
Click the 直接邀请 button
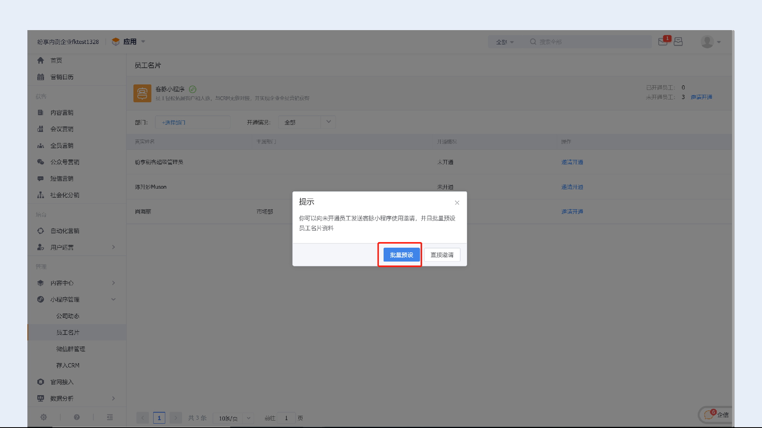pyautogui.click(x=442, y=255)
